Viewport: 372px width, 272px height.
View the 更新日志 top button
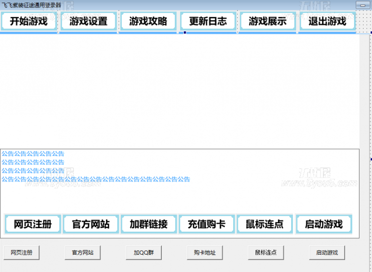click(208, 21)
